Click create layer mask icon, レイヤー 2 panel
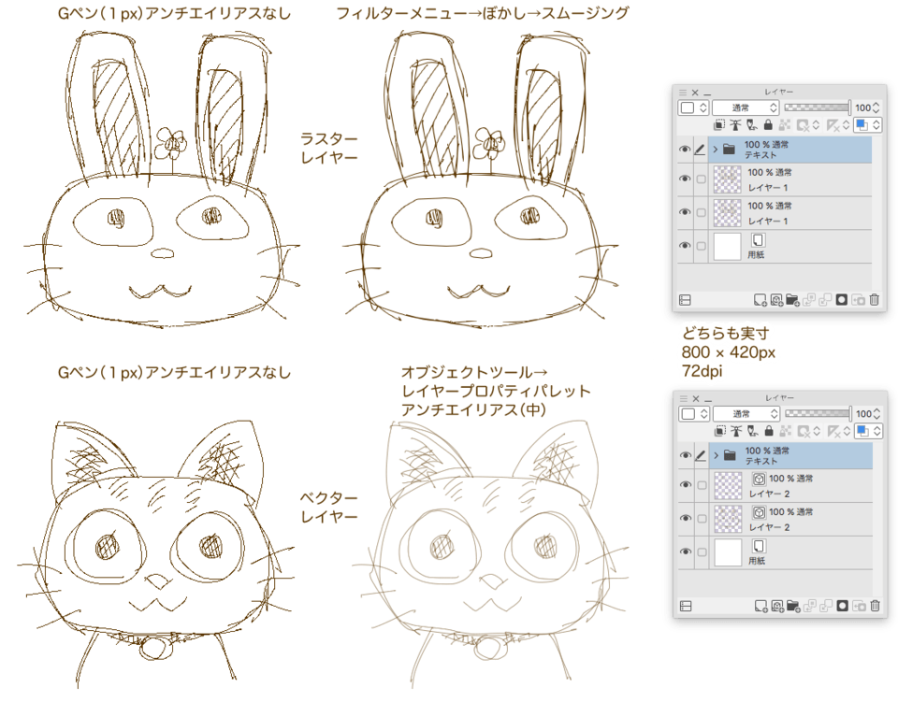The height and width of the screenshot is (702, 898). pyautogui.click(x=842, y=606)
